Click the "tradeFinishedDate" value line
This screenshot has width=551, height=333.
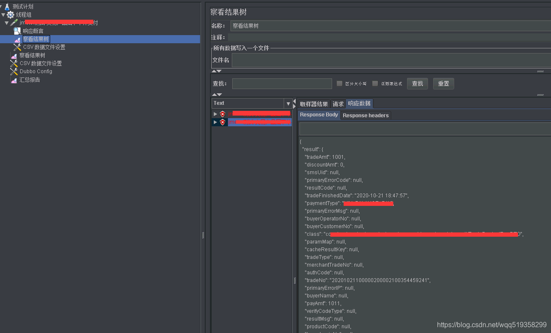(356, 196)
